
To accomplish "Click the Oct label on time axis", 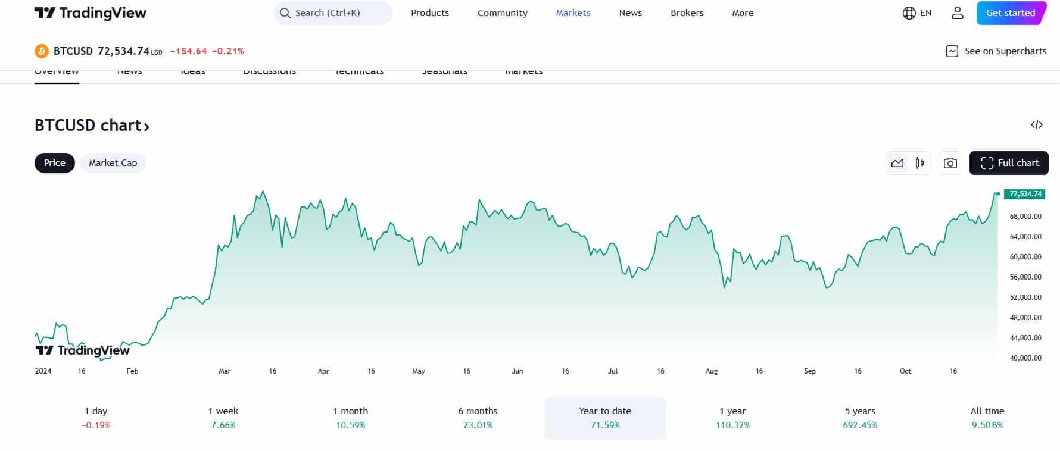I will [x=905, y=371].
